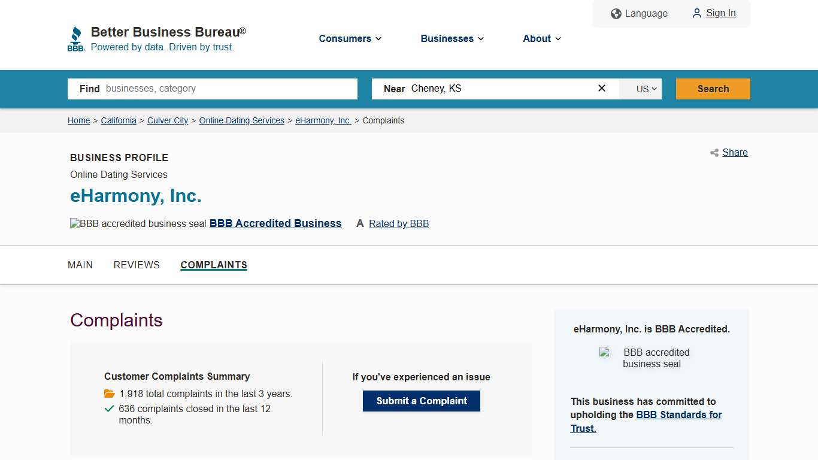Open the BBB Standards for Trust link
Viewport: 818px width, 460px height.
click(679, 414)
